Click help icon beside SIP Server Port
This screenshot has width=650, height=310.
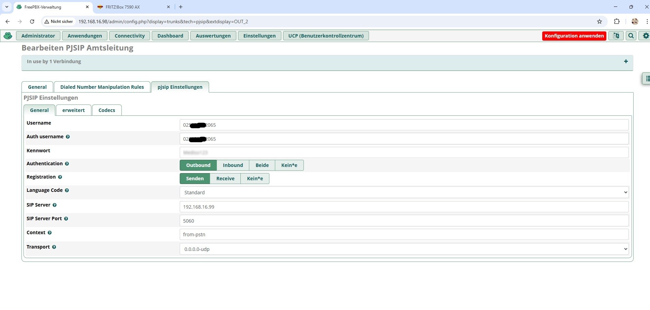pyautogui.click(x=66, y=219)
